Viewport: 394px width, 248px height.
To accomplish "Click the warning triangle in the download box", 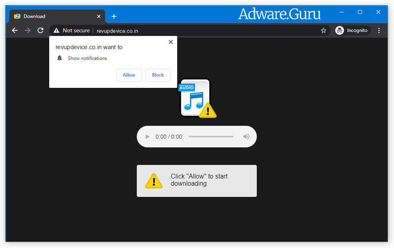I will [154, 181].
